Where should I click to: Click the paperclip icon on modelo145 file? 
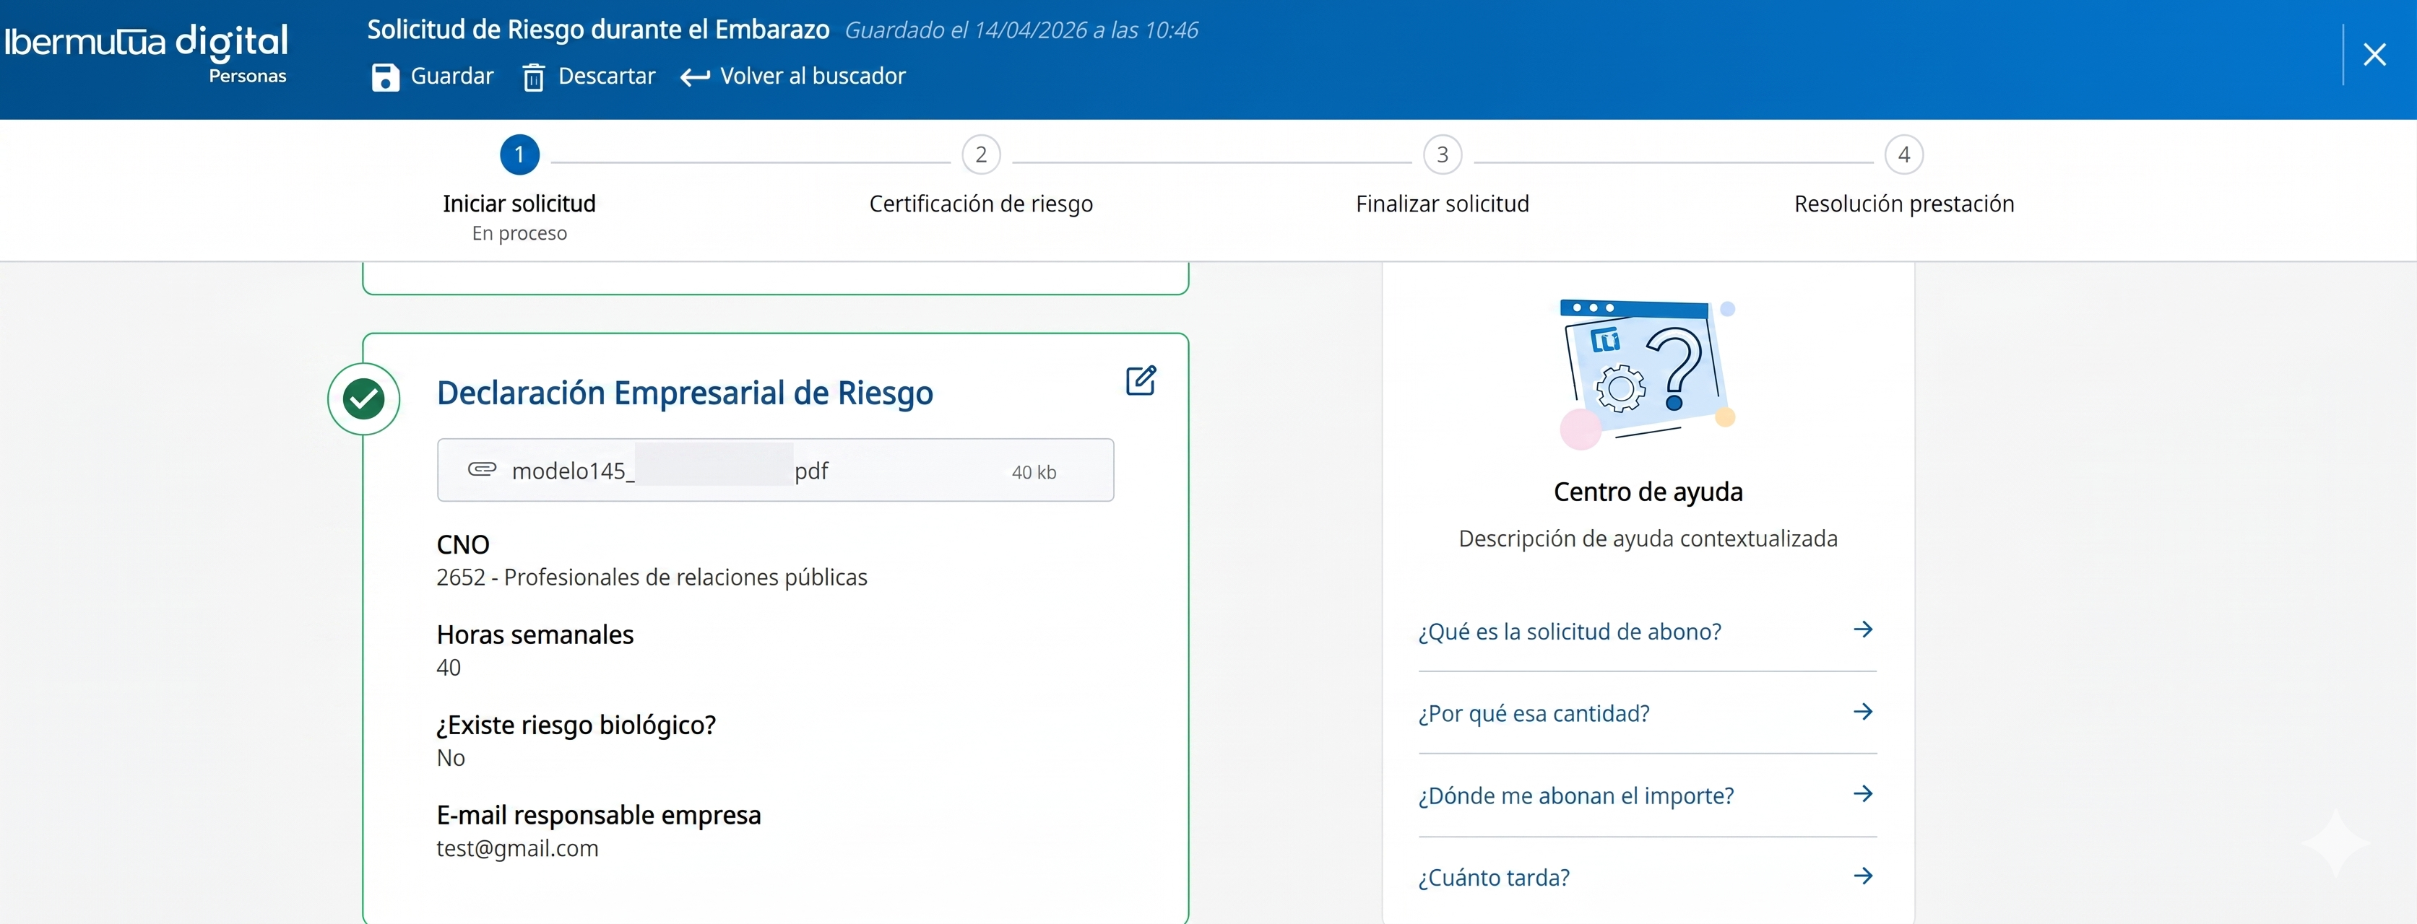tap(481, 469)
